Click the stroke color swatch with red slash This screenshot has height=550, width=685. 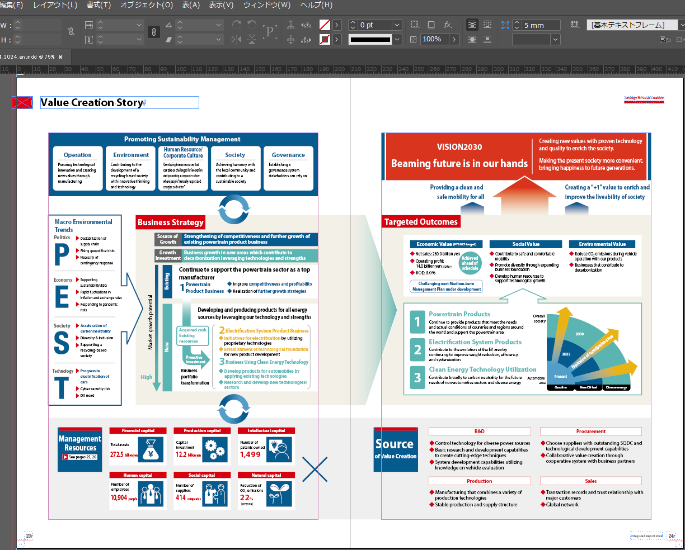(x=325, y=40)
